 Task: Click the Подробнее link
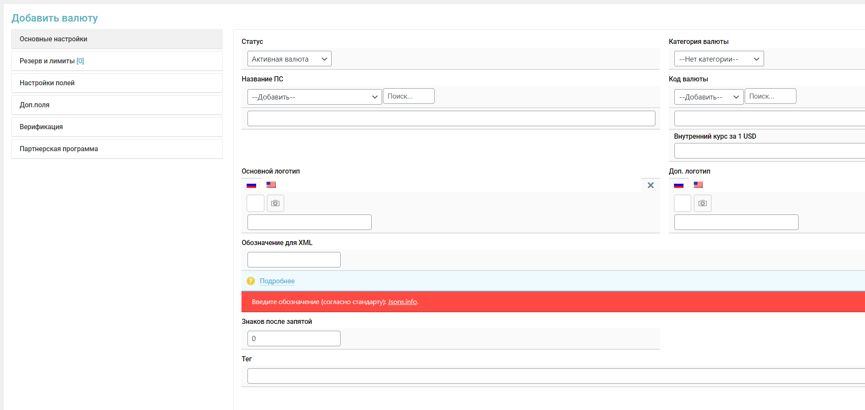click(x=277, y=281)
